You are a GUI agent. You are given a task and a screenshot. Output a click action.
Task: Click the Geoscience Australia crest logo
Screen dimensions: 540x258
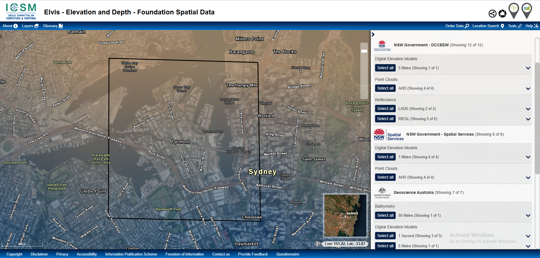tap(382, 193)
